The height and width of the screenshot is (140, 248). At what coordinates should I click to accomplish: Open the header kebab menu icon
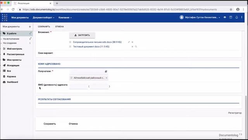click(x=242, y=17)
